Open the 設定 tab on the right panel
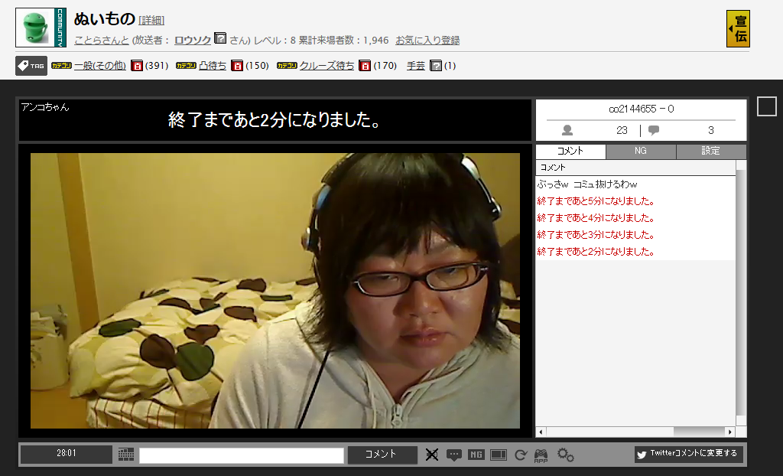This screenshot has height=476, width=783. coord(711,151)
